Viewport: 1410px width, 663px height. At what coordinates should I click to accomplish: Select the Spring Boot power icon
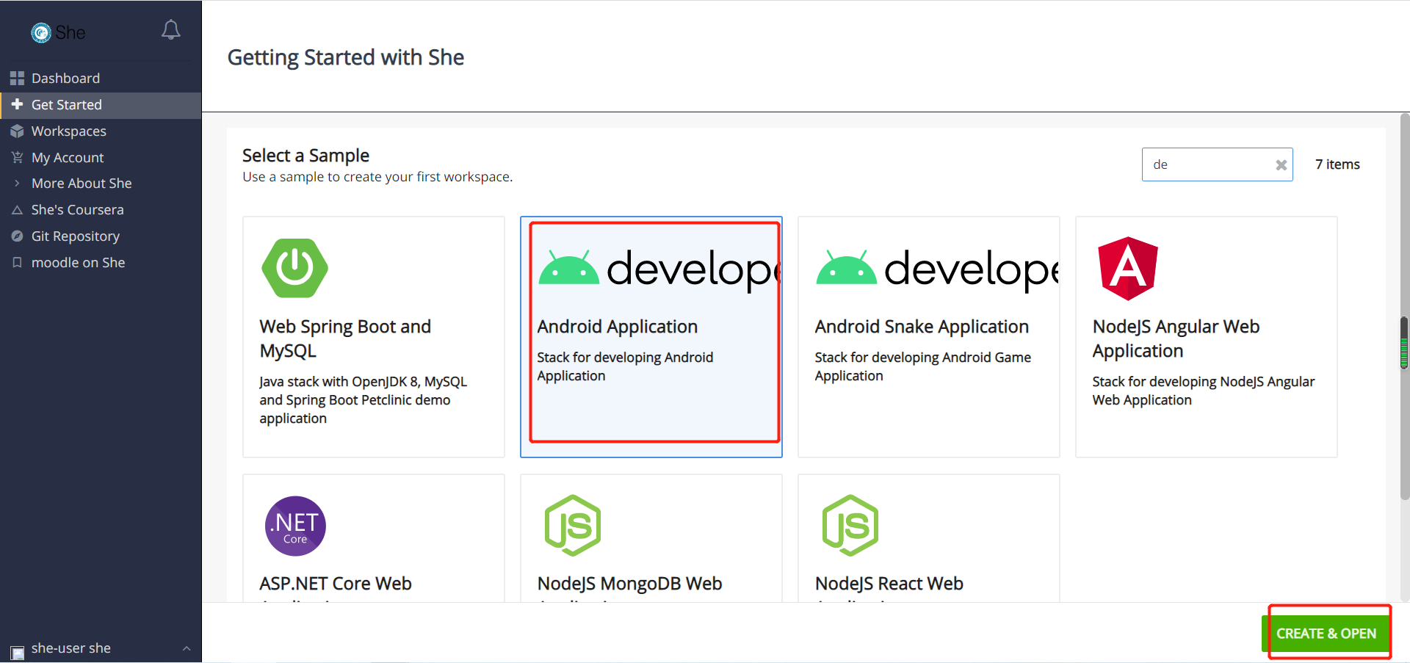(294, 268)
